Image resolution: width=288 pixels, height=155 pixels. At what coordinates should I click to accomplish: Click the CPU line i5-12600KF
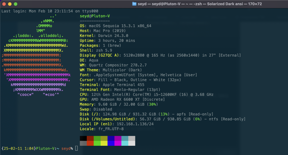[147, 94]
